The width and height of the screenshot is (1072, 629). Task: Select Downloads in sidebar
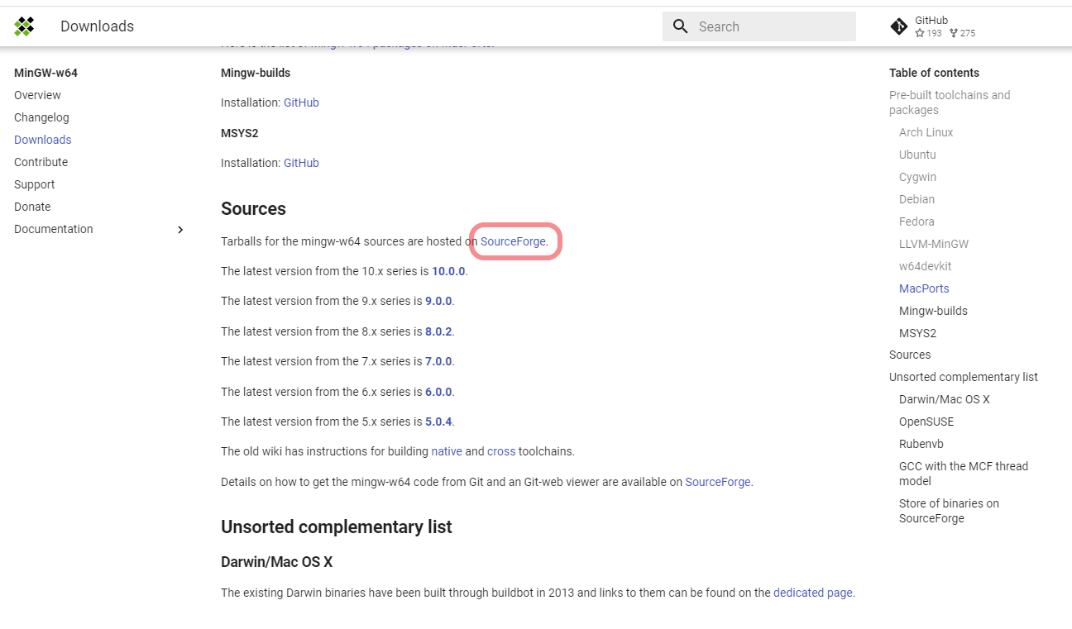[x=42, y=140]
